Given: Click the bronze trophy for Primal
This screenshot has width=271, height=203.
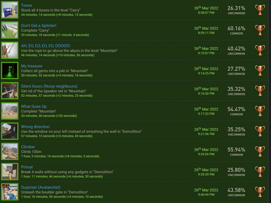Looking at the screenshot, I should 260,172.
